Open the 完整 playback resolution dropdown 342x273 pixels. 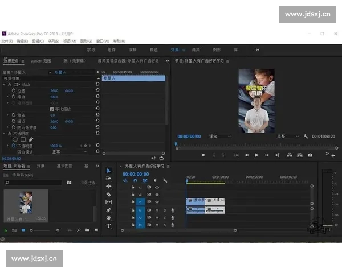(x=288, y=136)
